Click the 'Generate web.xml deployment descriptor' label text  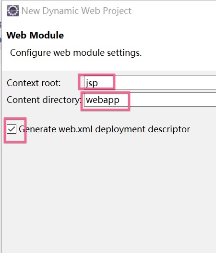[104, 129]
